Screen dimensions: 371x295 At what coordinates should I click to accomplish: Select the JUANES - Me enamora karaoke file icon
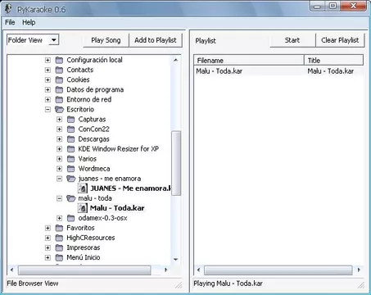[x=83, y=188]
